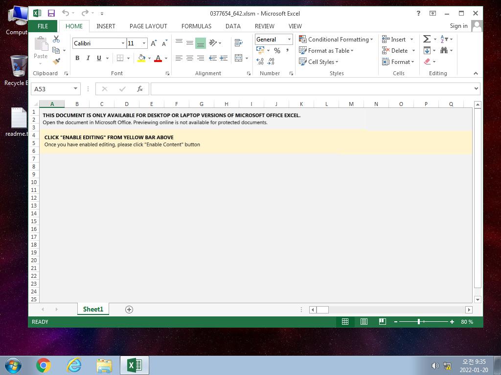Click the zoom slider handle
This screenshot has width=501, height=375.
point(419,322)
